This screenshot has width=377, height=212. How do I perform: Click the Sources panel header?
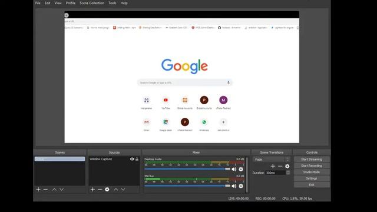(x=114, y=153)
